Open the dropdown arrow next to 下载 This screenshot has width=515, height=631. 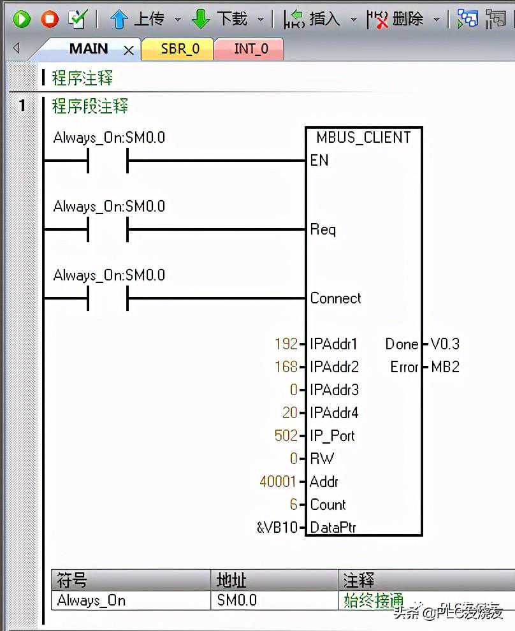(x=261, y=20)
